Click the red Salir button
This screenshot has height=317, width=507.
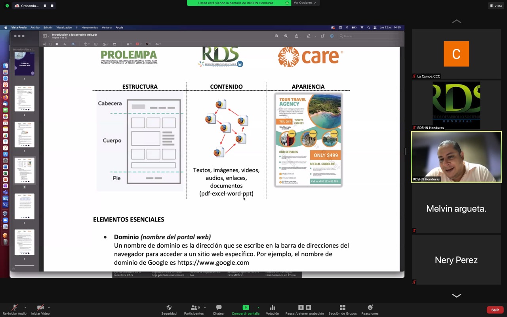pos(495,310)
